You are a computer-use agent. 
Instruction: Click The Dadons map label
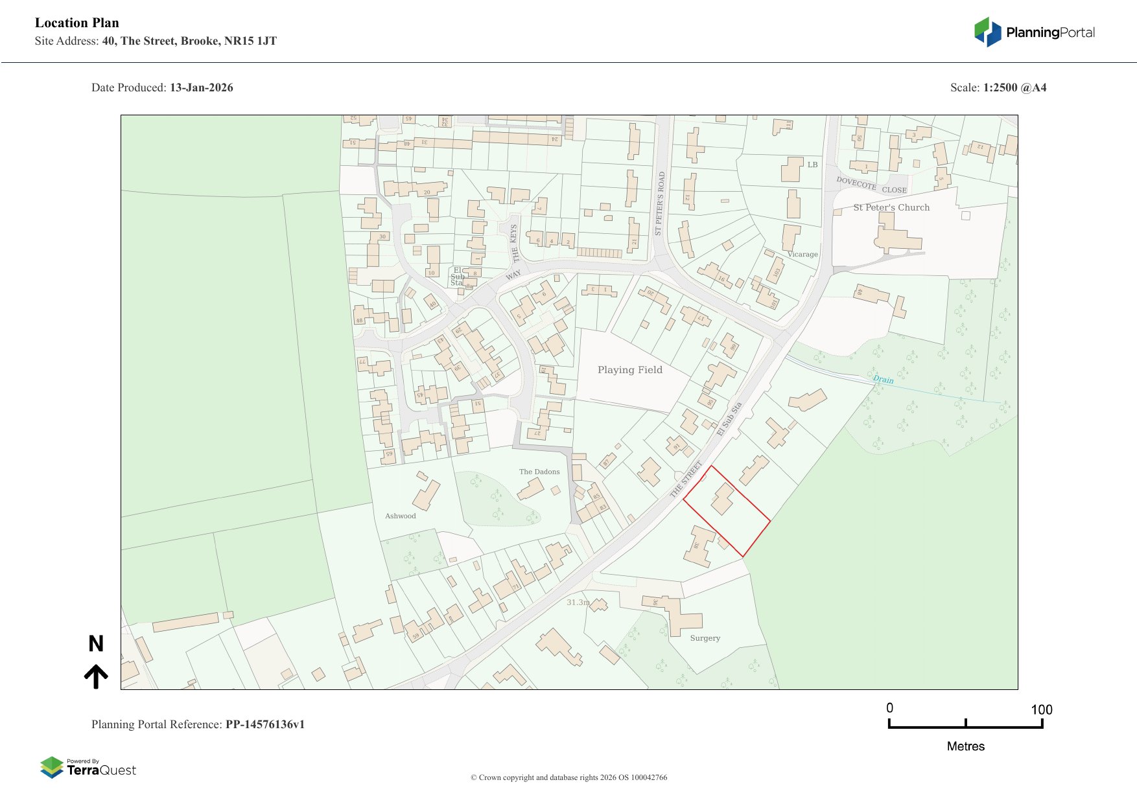point(539,472)
